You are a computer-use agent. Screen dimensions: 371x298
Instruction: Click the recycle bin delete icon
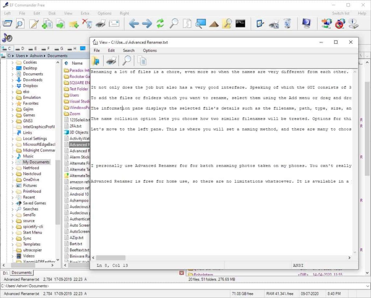pyautogui.click(x=87, y=24)
